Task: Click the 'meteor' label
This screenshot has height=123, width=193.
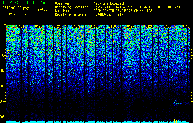Action: point(44,10)
